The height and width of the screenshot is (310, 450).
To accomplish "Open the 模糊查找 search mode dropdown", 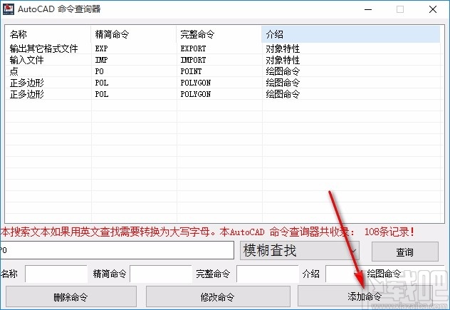I will (299, 251).
